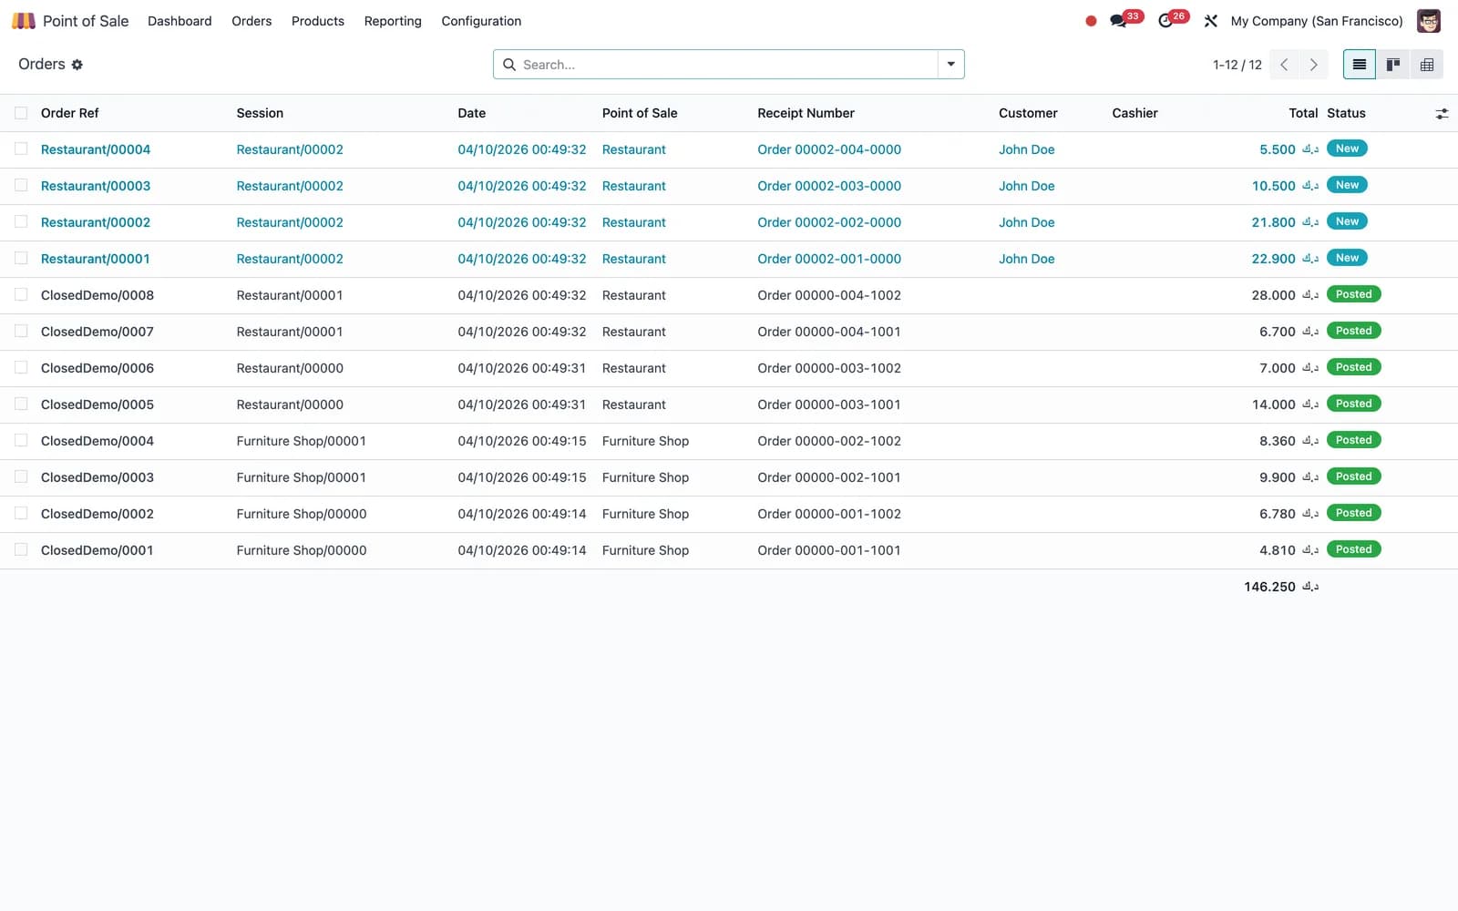Open the Configuration menu
1458x911 pixels.
481,21
